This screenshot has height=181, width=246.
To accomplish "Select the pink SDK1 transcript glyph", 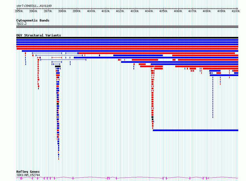I will pyautogui.click(x=127, y=178).
